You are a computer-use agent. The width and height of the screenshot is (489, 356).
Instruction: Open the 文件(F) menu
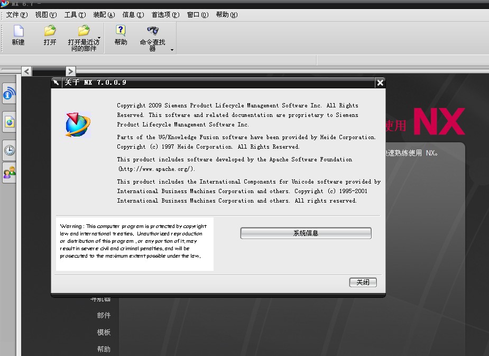pos(17,15)
